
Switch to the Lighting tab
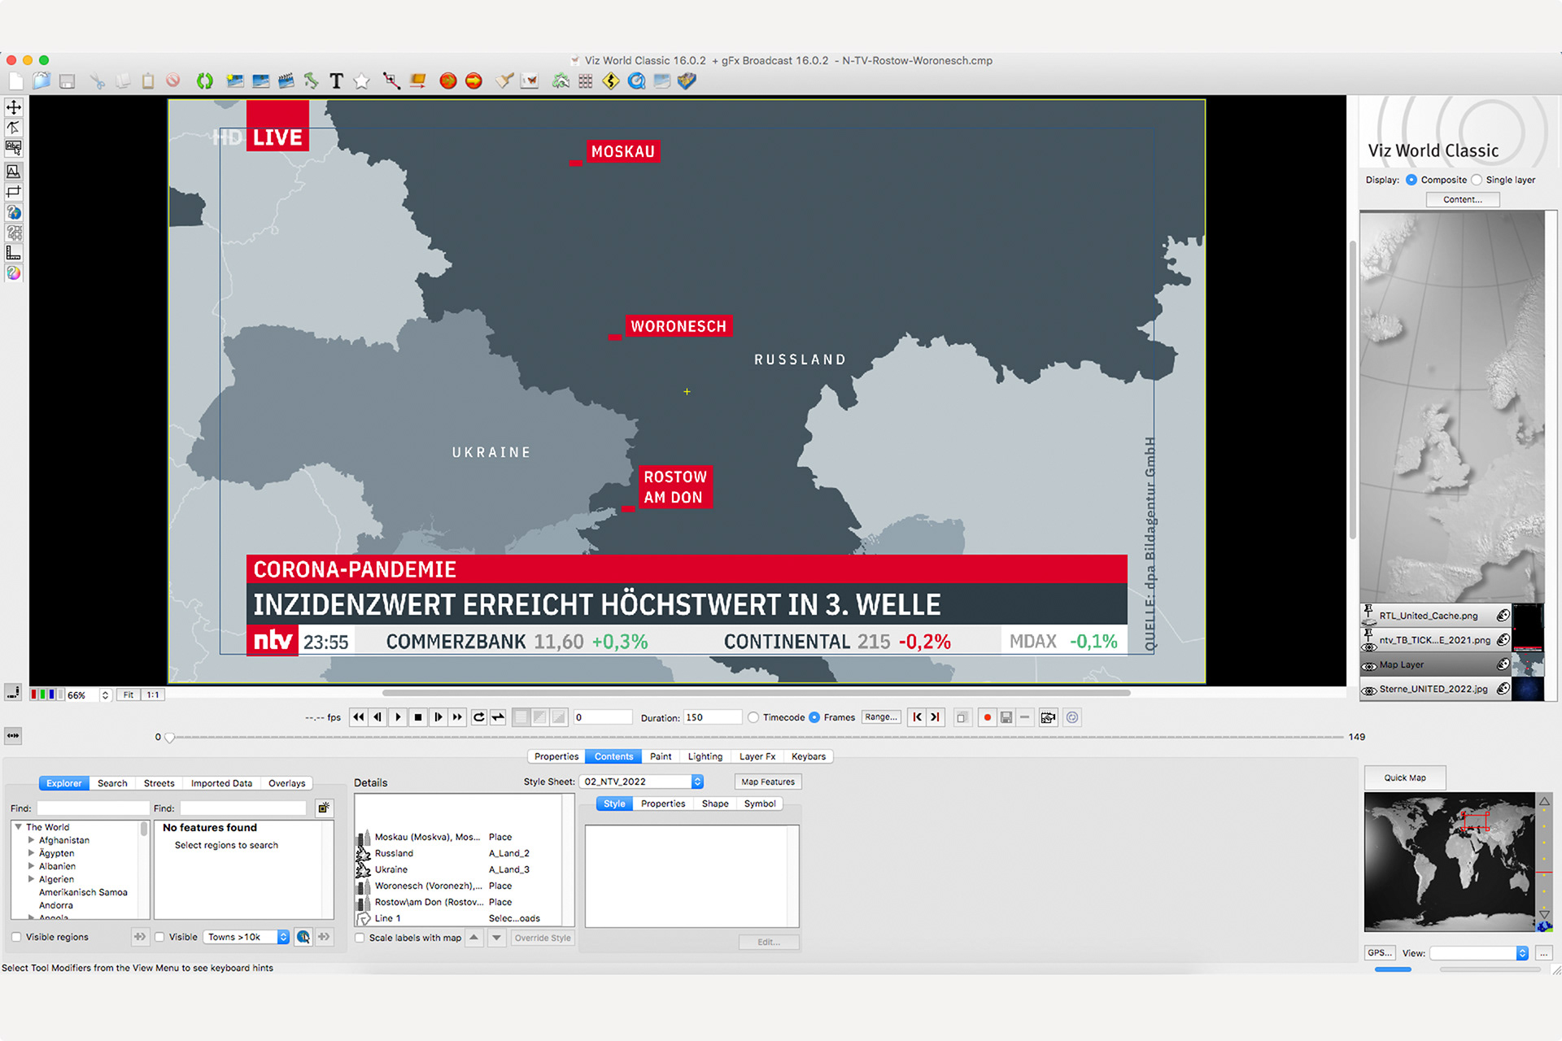(x=705, y=756)
